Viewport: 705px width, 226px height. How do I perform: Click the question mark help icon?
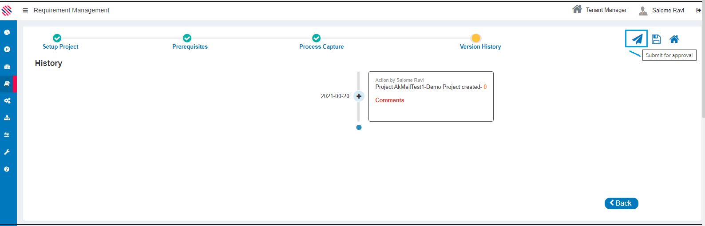click(7, 169)
